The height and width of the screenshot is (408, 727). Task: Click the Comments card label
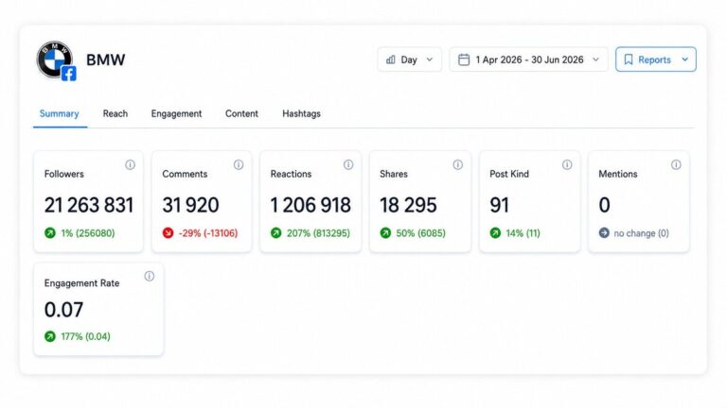click(185, 174)
